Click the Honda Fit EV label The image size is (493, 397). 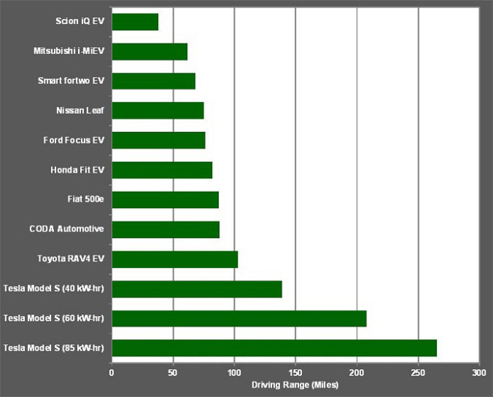[77, 170]
